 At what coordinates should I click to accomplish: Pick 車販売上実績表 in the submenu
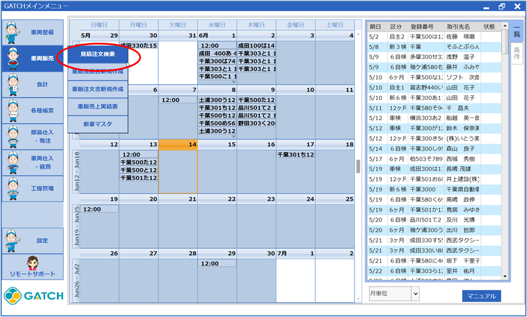97,107
